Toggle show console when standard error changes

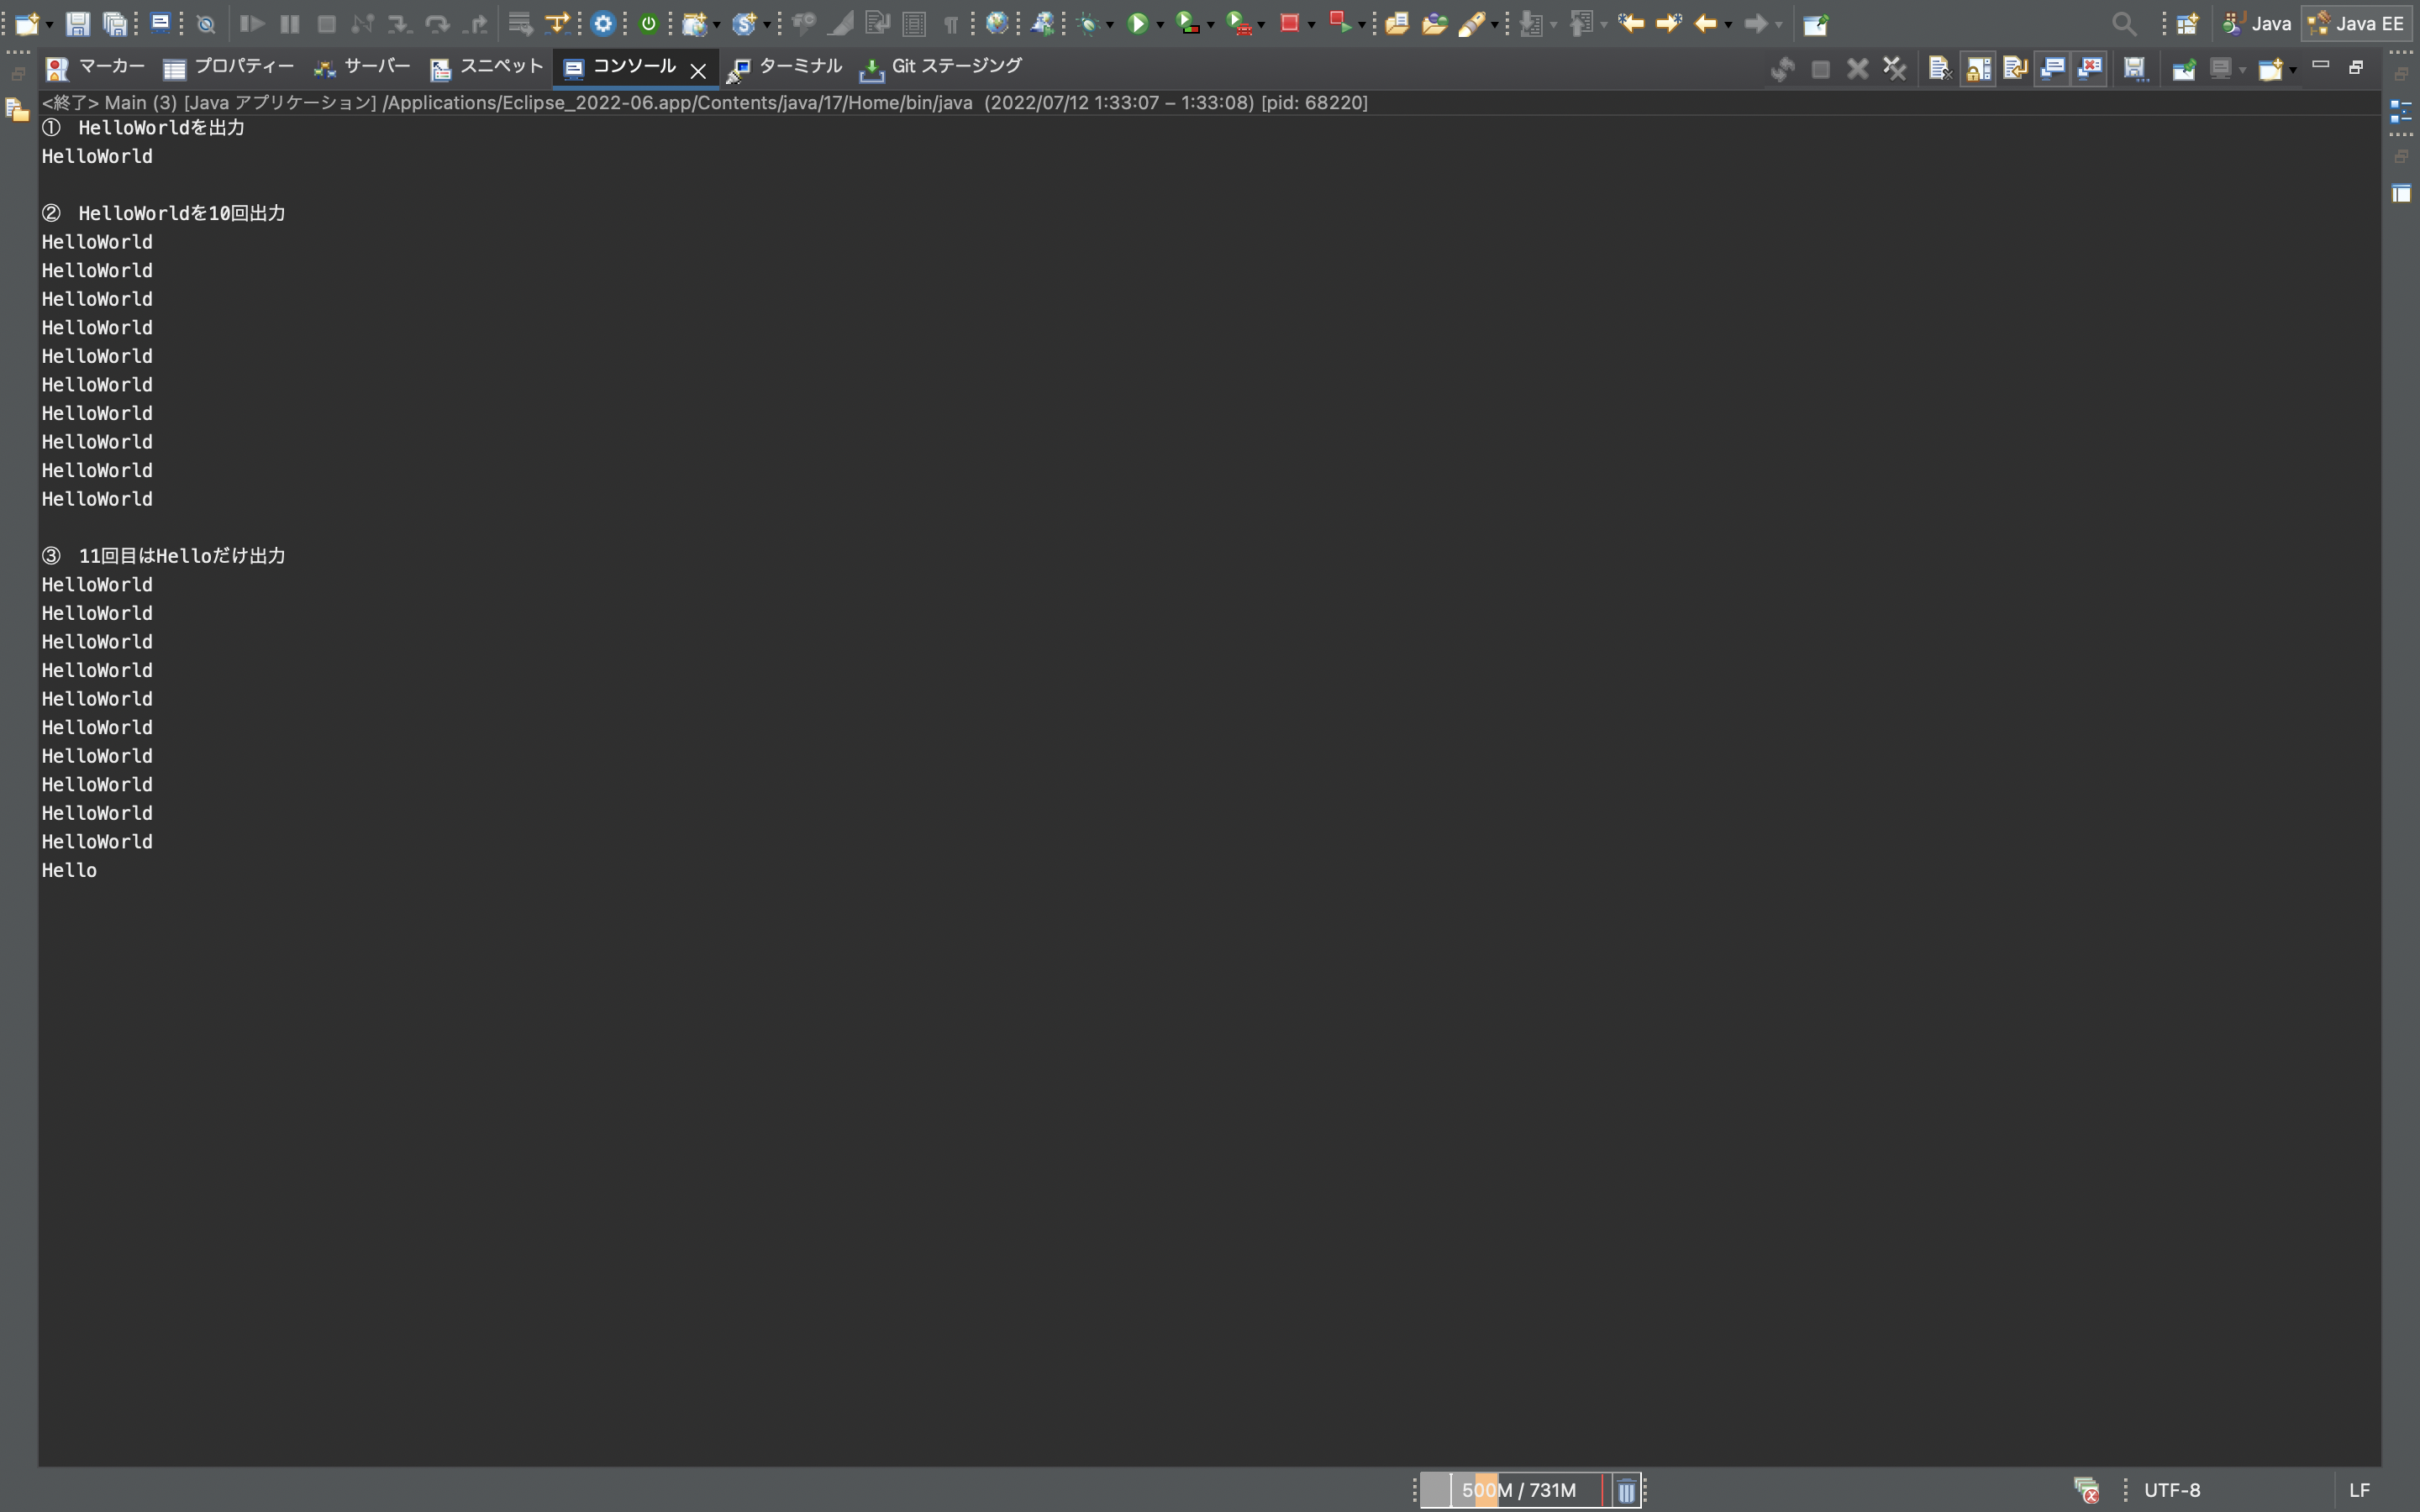pyautogui.click(x=2090, y=68)
